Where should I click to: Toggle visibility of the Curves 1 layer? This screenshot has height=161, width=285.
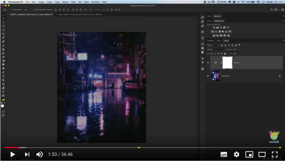(x=208, y=62)
